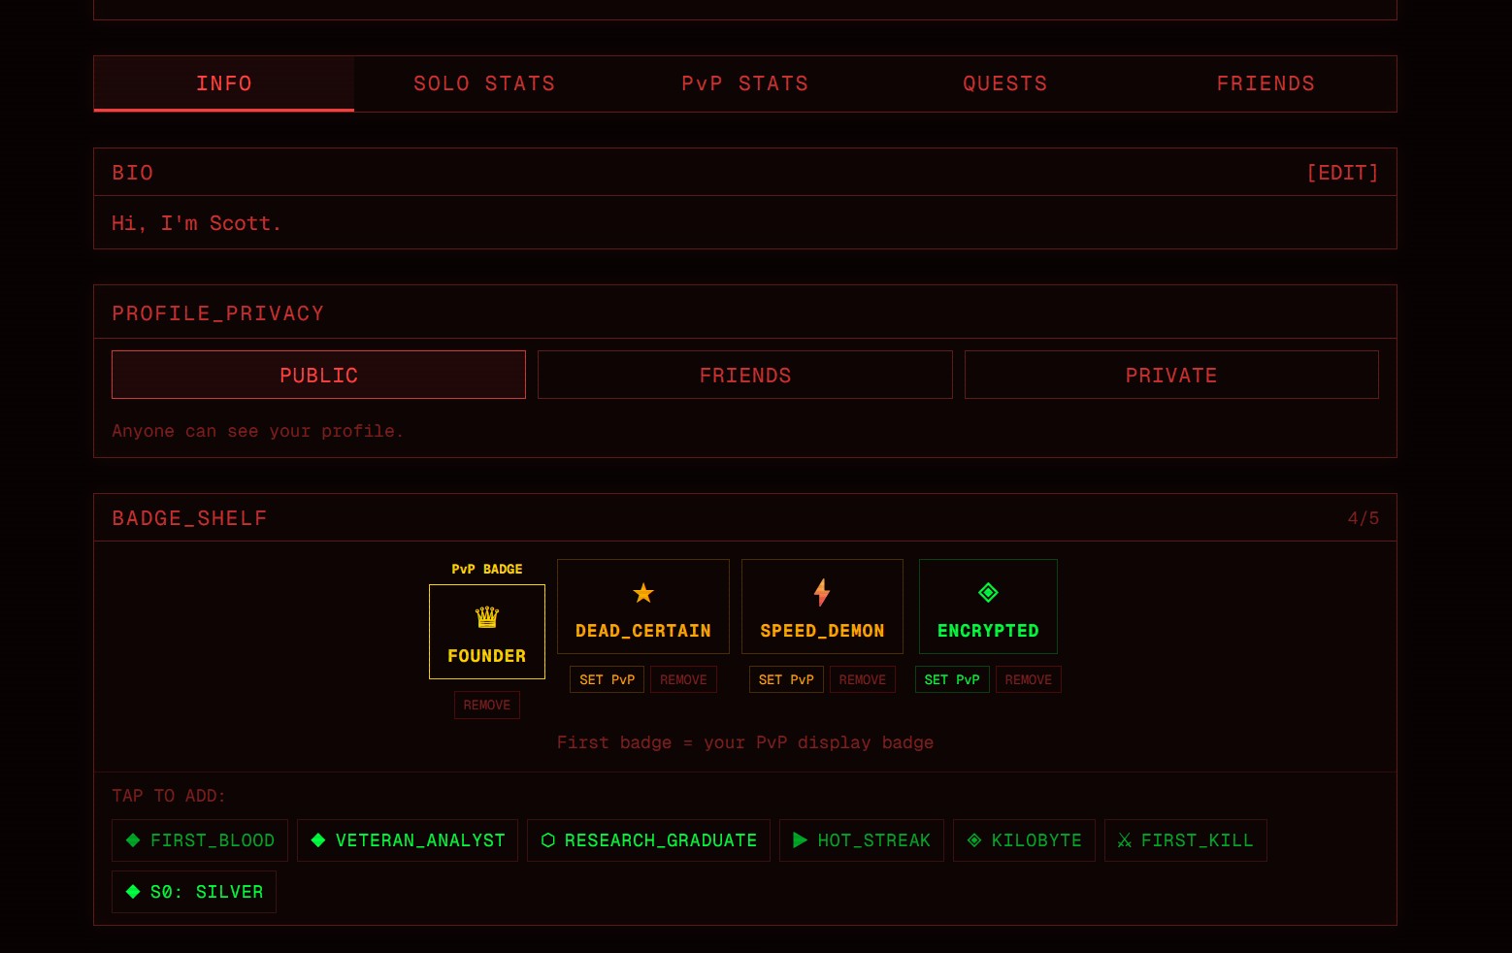The image size is (1512, 953).
Task: Remove the FOUNDER badge from shelf
Action: pos(486,706)
